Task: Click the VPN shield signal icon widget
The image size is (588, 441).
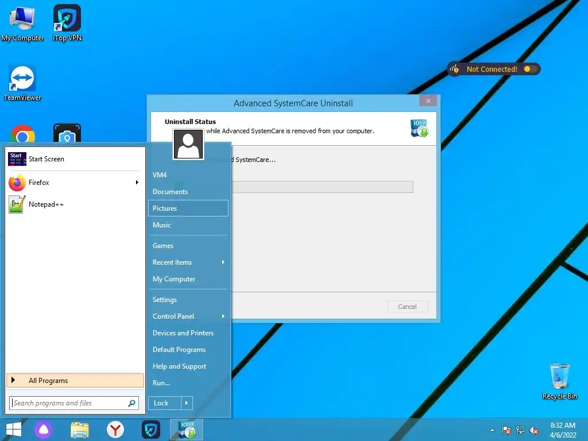Action: [x=455, y=69]
